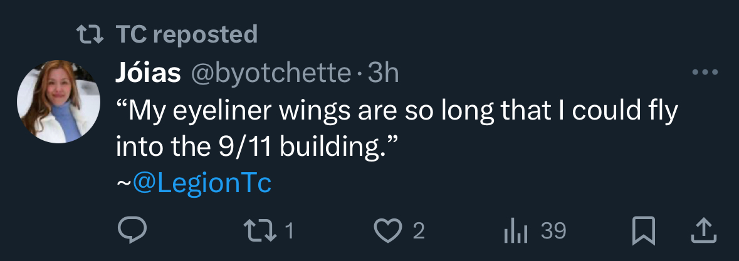The width and height of the screenshot is (739, 261).
Task: Click the repost arrows icon beside 'TC reposted'
Action: tap(89, 34)
